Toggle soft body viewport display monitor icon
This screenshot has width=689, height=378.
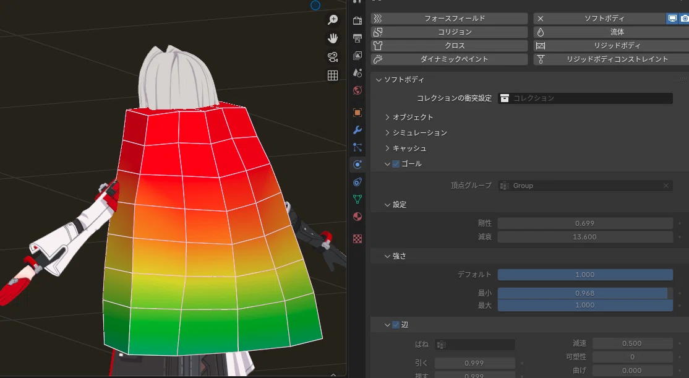tap(672, 19)
